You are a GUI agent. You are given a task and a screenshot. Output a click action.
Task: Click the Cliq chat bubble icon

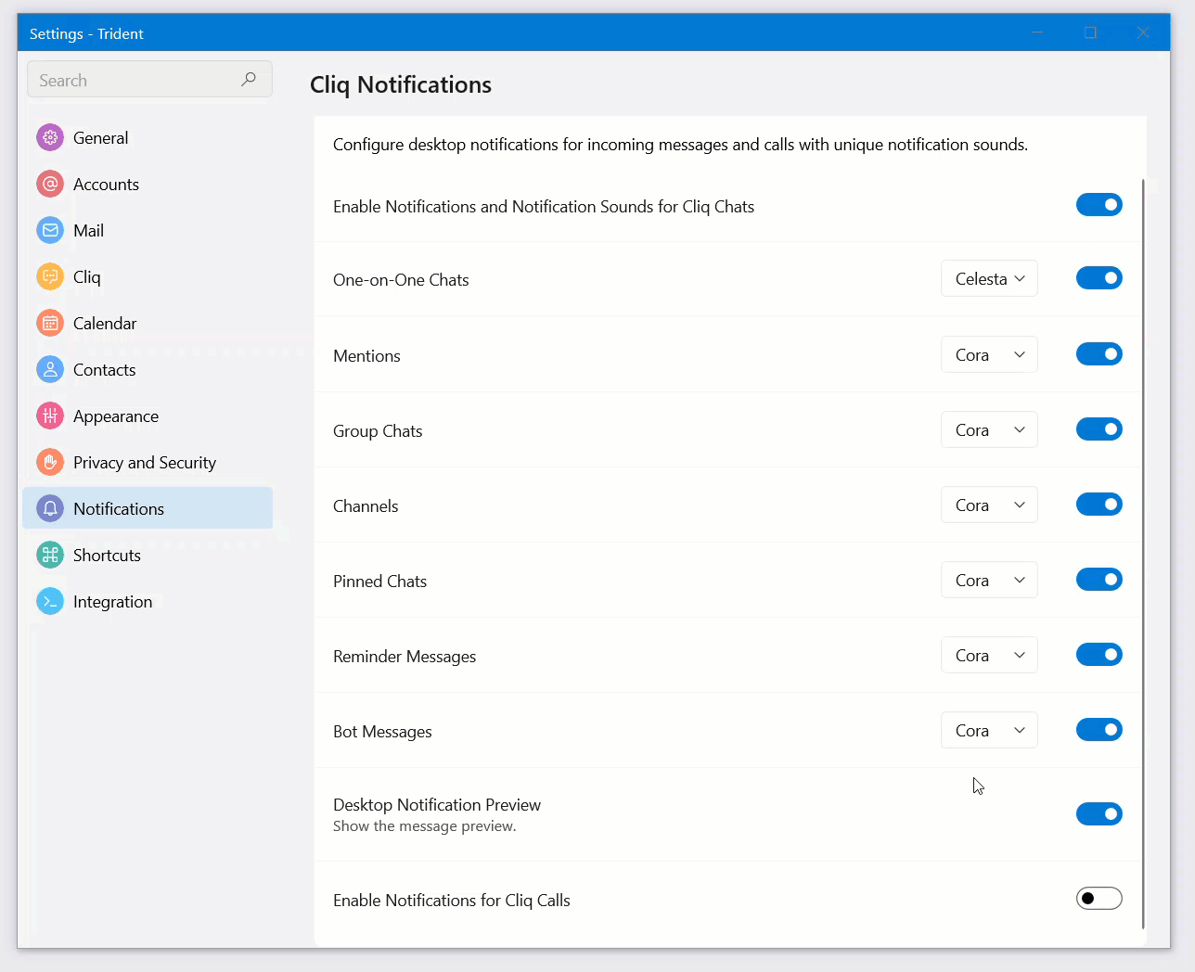(50, 276)
